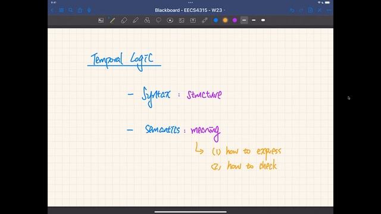Tap the three-dot multitasking indicator at top

point(190,2)
